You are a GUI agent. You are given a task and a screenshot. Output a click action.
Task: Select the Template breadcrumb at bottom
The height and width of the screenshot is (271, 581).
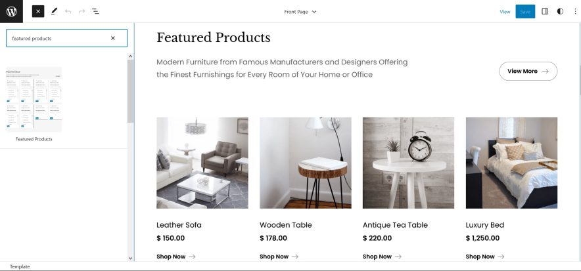pyautogui.click(x=20, y=266)
